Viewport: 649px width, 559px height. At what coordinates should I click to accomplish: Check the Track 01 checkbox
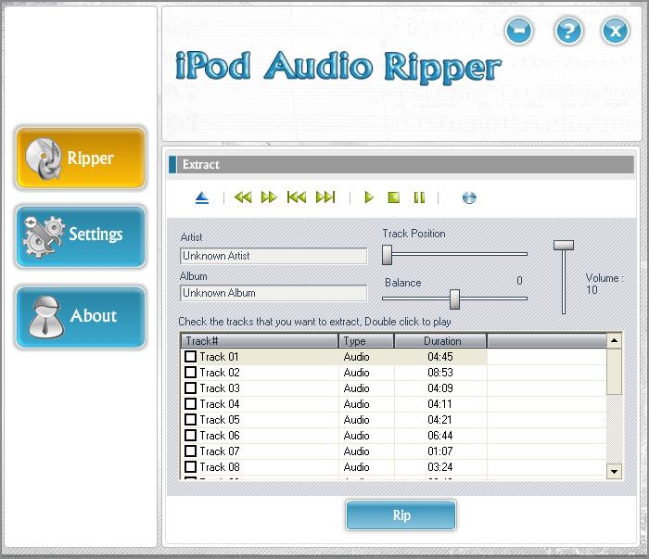click(x=190, y=356)
